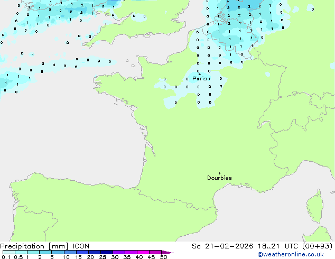335x259 pixels.
Task: Pick the 35–40 mm legend swatch
Action: (x=131, y=252)
